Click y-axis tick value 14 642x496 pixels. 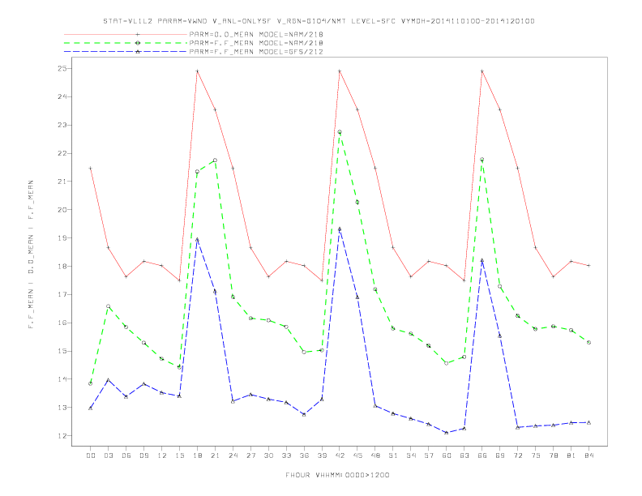click(62, 379)
